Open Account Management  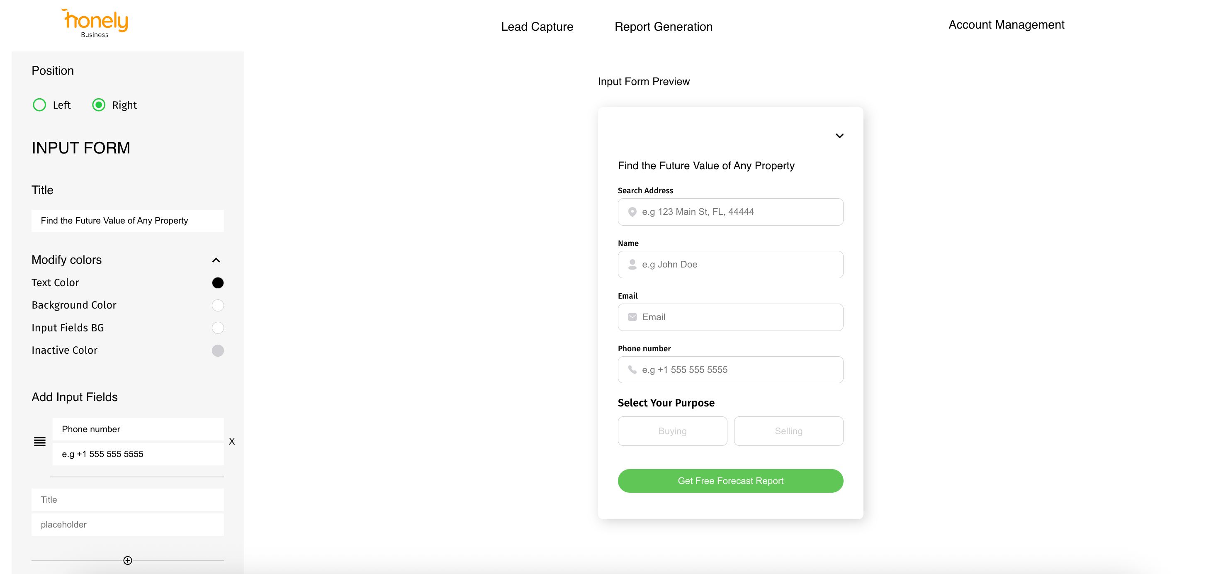click(1006, 24)
